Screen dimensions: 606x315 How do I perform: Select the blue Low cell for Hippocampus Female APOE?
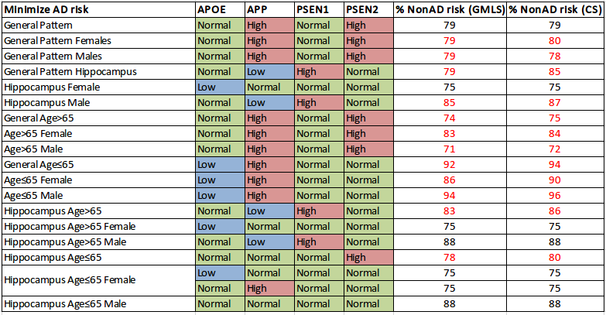220,87
